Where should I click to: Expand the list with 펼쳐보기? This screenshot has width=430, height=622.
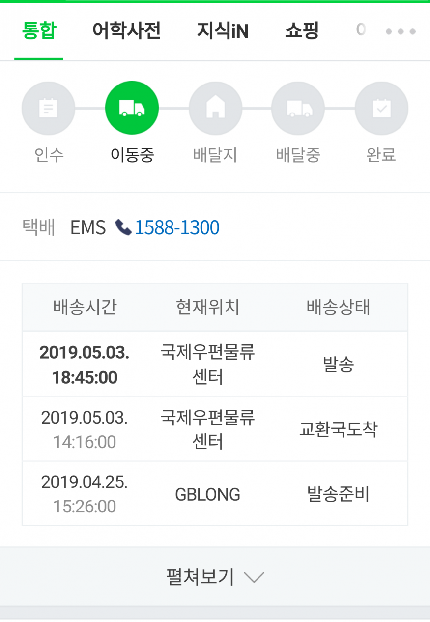point(215,577)
